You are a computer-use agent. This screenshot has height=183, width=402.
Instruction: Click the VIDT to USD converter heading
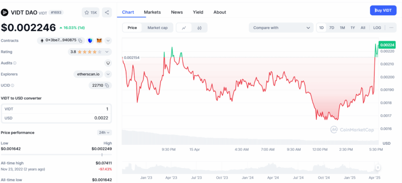click(21, 98)
